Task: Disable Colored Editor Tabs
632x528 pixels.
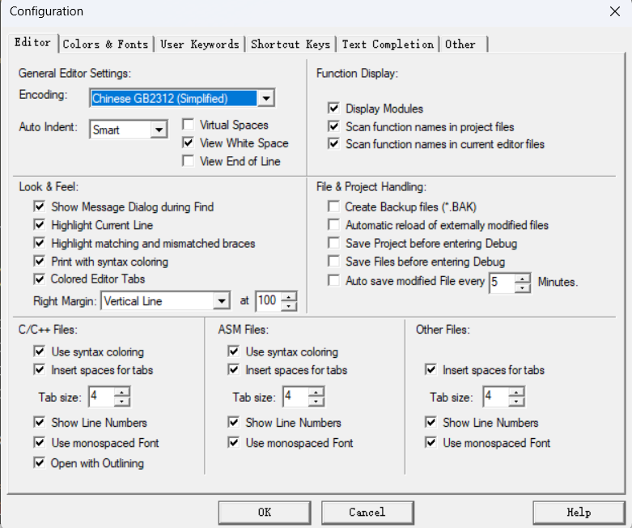Action: [40, 279]
